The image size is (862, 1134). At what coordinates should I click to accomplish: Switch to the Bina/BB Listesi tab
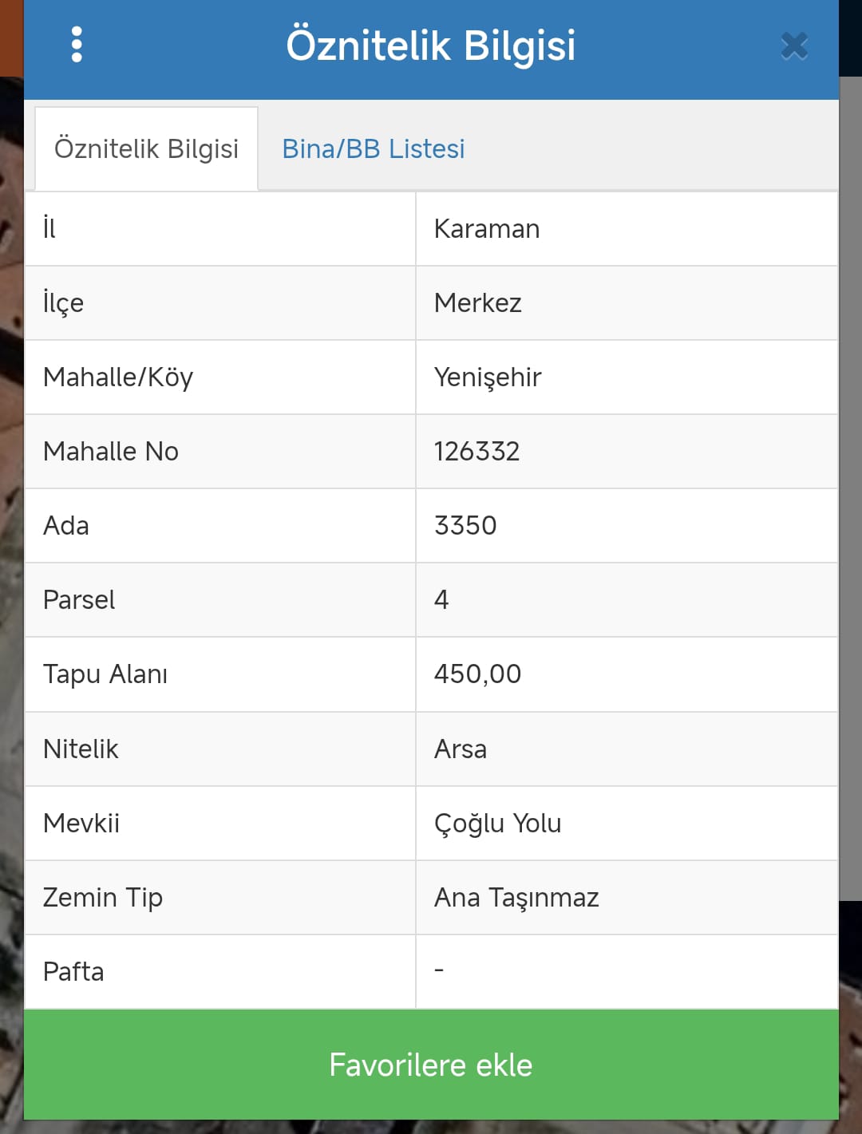[373, 149]
